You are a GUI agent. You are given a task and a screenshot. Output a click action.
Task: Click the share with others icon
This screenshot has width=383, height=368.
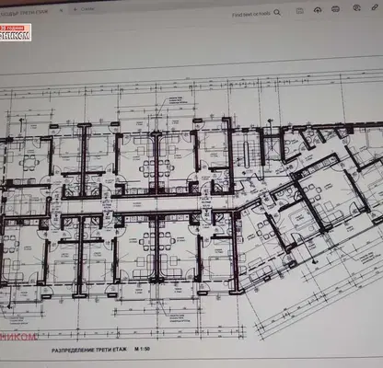click(356, 8)
